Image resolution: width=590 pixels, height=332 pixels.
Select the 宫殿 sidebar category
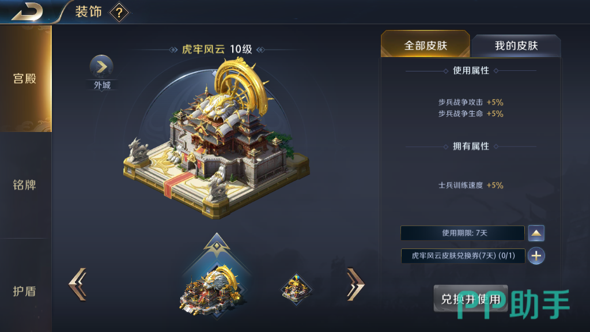[x=25, y=78]
